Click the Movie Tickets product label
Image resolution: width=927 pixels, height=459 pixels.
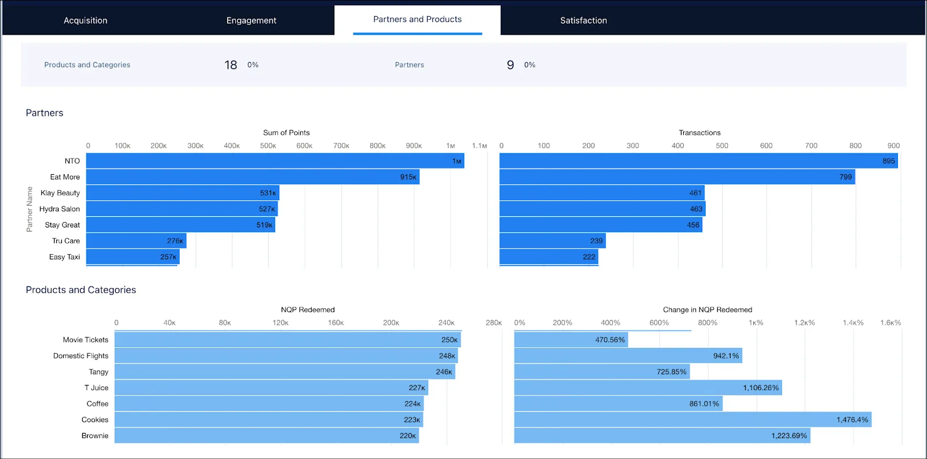click(86, 340)
